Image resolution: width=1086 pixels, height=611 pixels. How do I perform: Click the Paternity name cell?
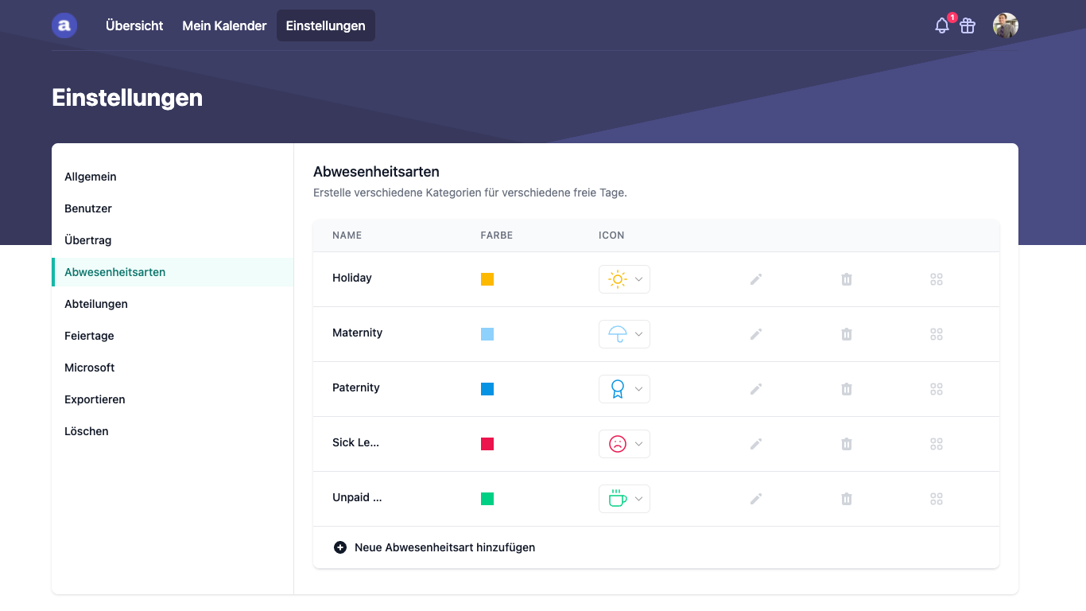[x=356, y=387]
